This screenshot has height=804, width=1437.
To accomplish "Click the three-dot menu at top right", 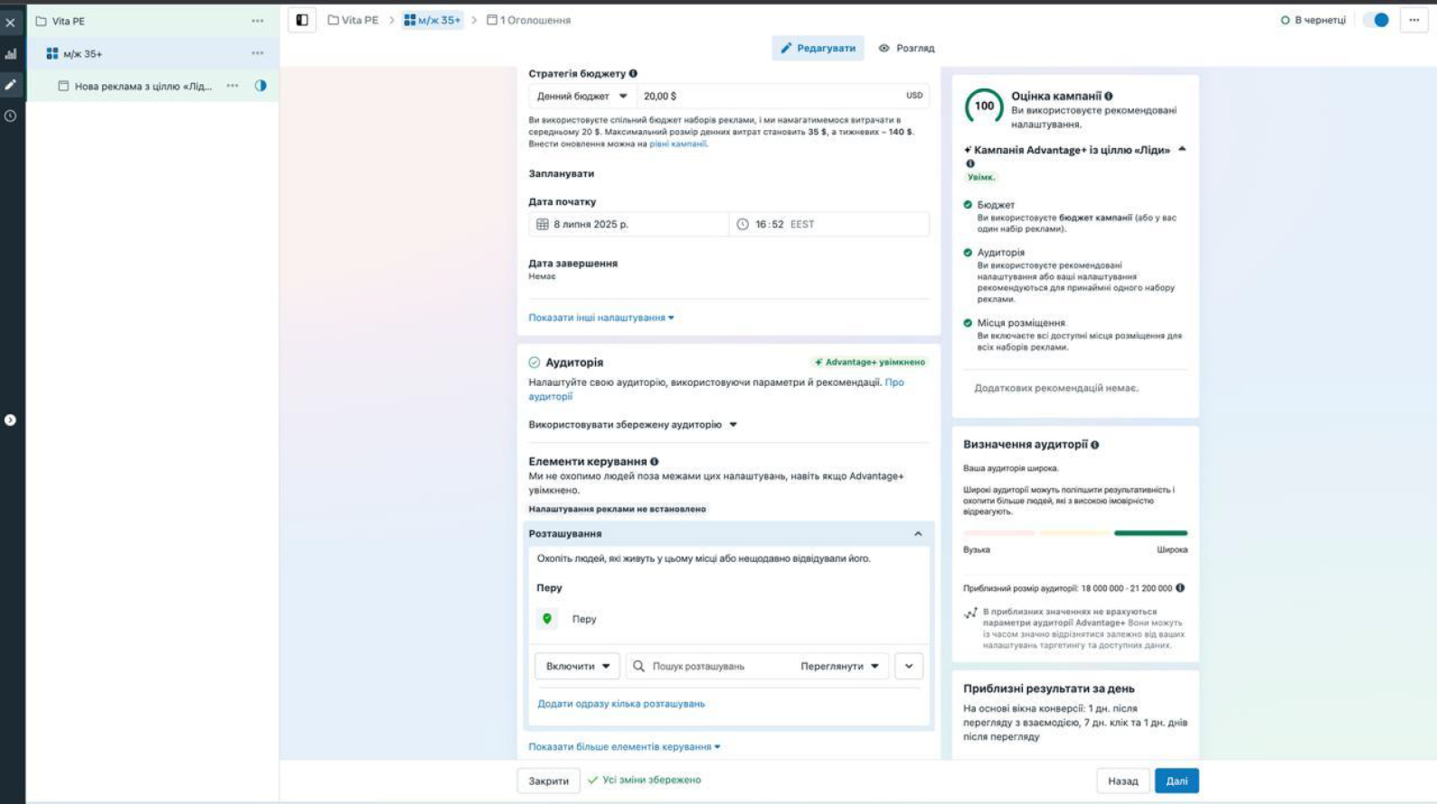I will pyautogui.click(x=1413, y=20).
